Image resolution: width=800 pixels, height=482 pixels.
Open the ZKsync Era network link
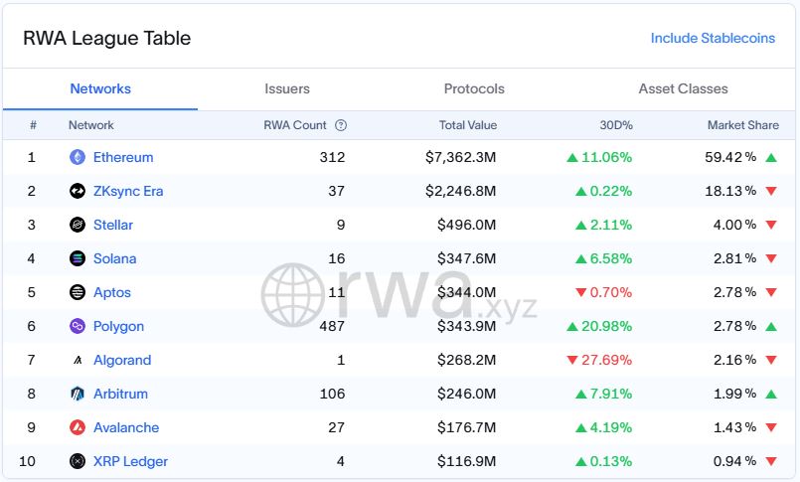pyautogui.click(x=128, y=191)
